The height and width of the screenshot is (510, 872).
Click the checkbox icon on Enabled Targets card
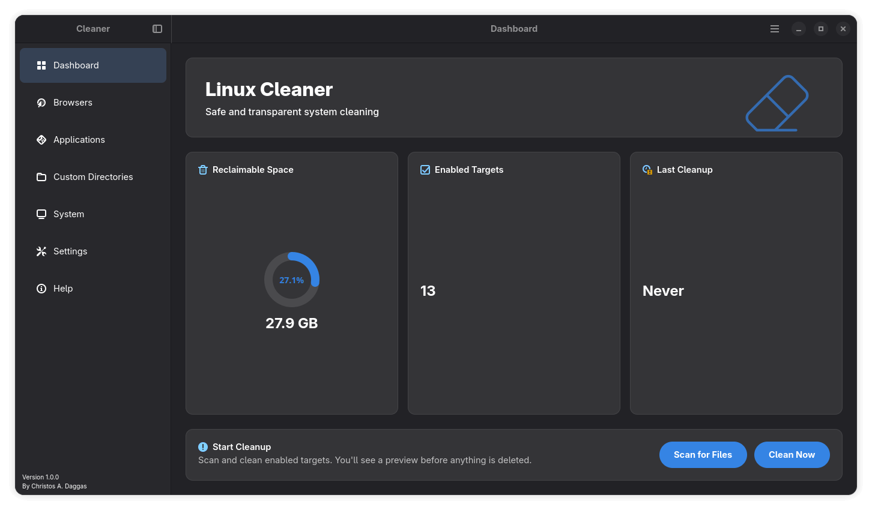(x=425, y=169)
